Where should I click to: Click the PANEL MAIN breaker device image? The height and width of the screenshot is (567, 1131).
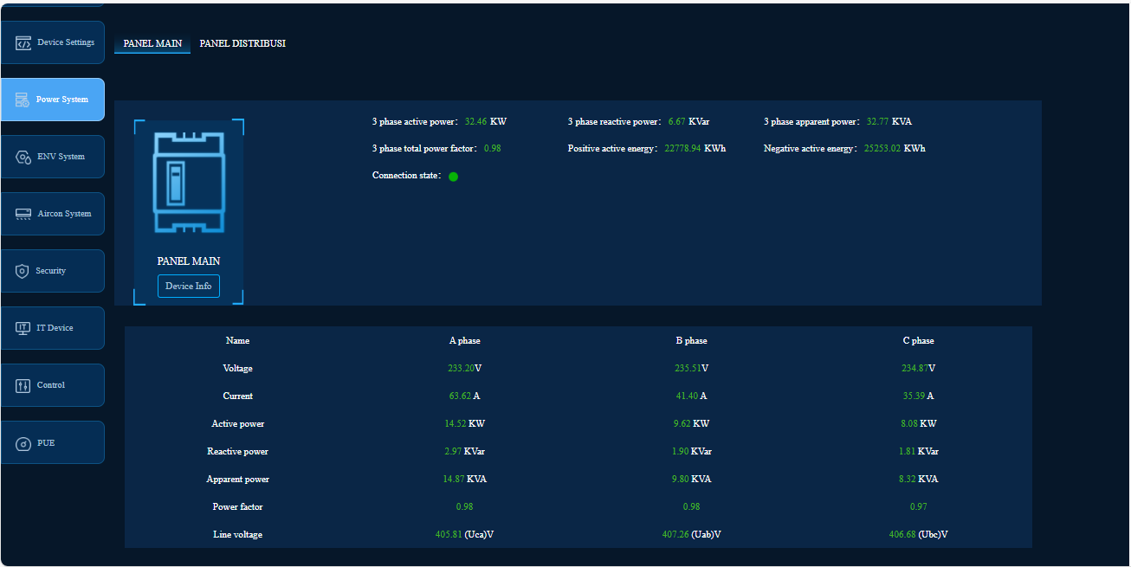[188, 183]
